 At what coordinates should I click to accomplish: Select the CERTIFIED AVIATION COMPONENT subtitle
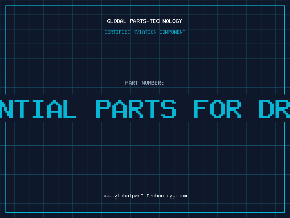(x=145, y=32)
